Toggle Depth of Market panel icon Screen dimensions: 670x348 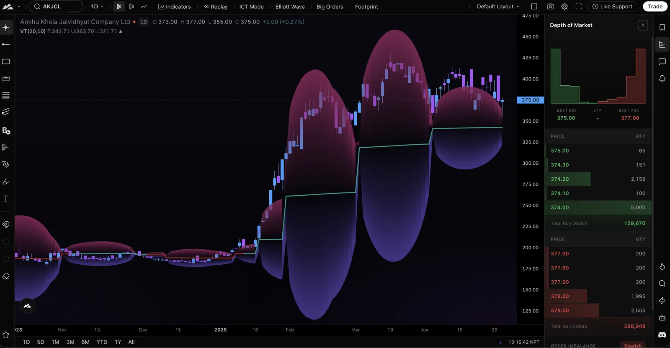point(662,45)
